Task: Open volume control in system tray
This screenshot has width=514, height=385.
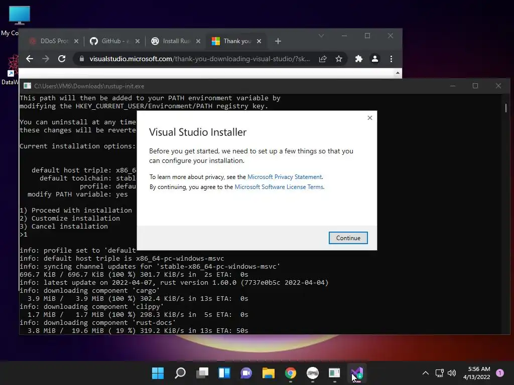Action: pos(452,373)
